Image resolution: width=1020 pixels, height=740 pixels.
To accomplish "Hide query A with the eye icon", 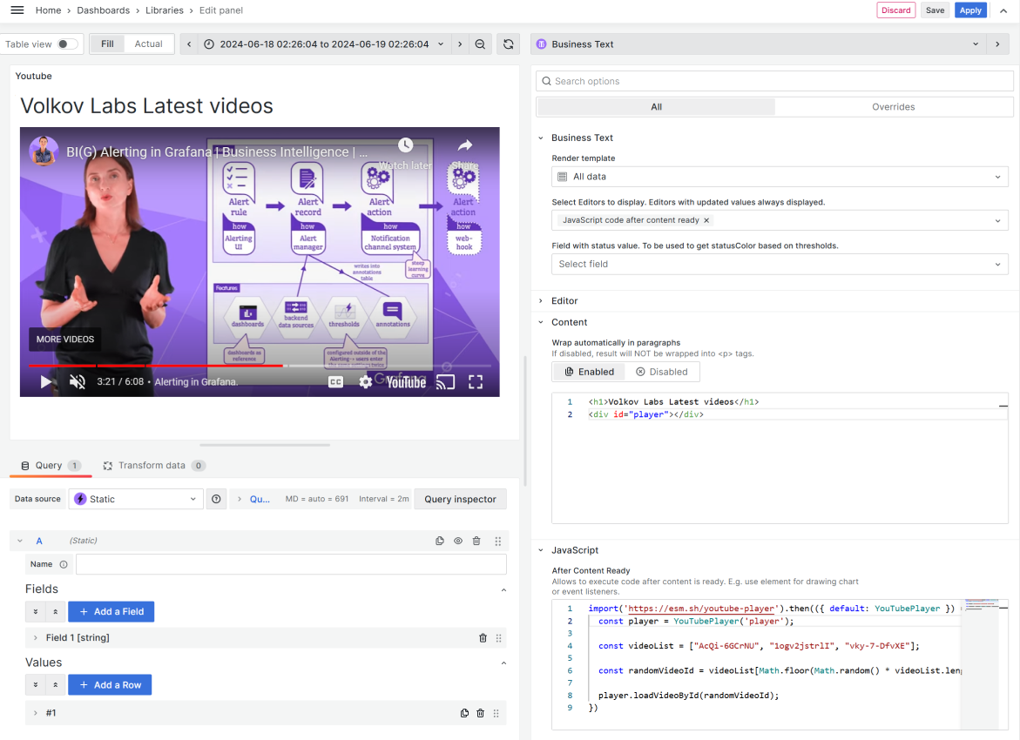I will [458, 541].
